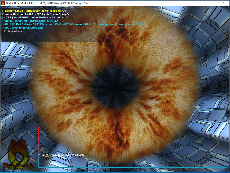Click the OpenGL renderer GeForce 930M line
Image resolution: width=230 pixels, height=173 pixels.
coord(30,21)
